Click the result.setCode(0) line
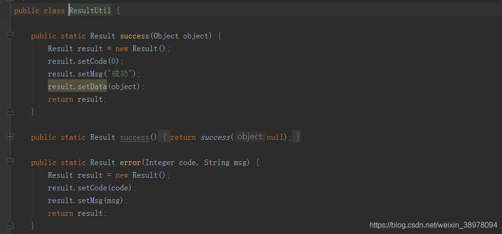Viewport: 502px width, 234px height. tap(86, 61)
